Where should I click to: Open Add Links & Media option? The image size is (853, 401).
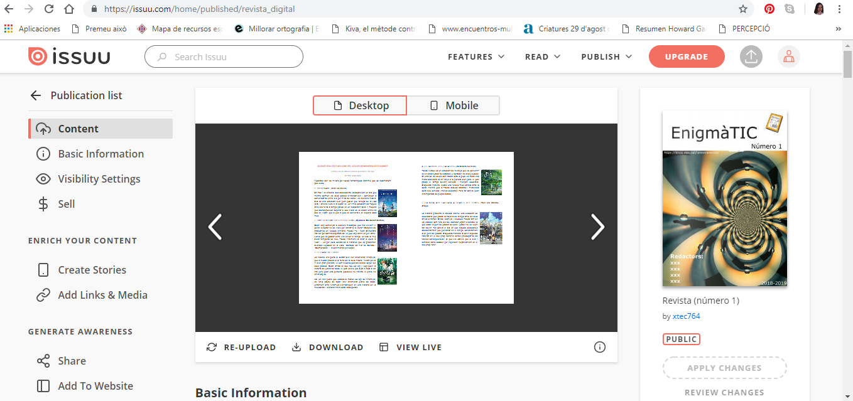tap(102, 295)
